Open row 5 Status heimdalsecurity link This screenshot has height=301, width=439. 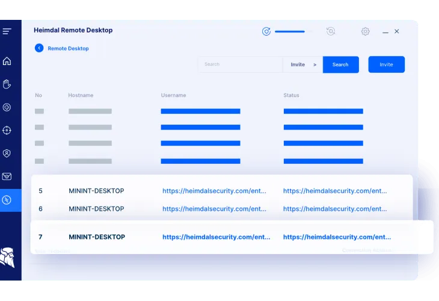click(335, 191)
